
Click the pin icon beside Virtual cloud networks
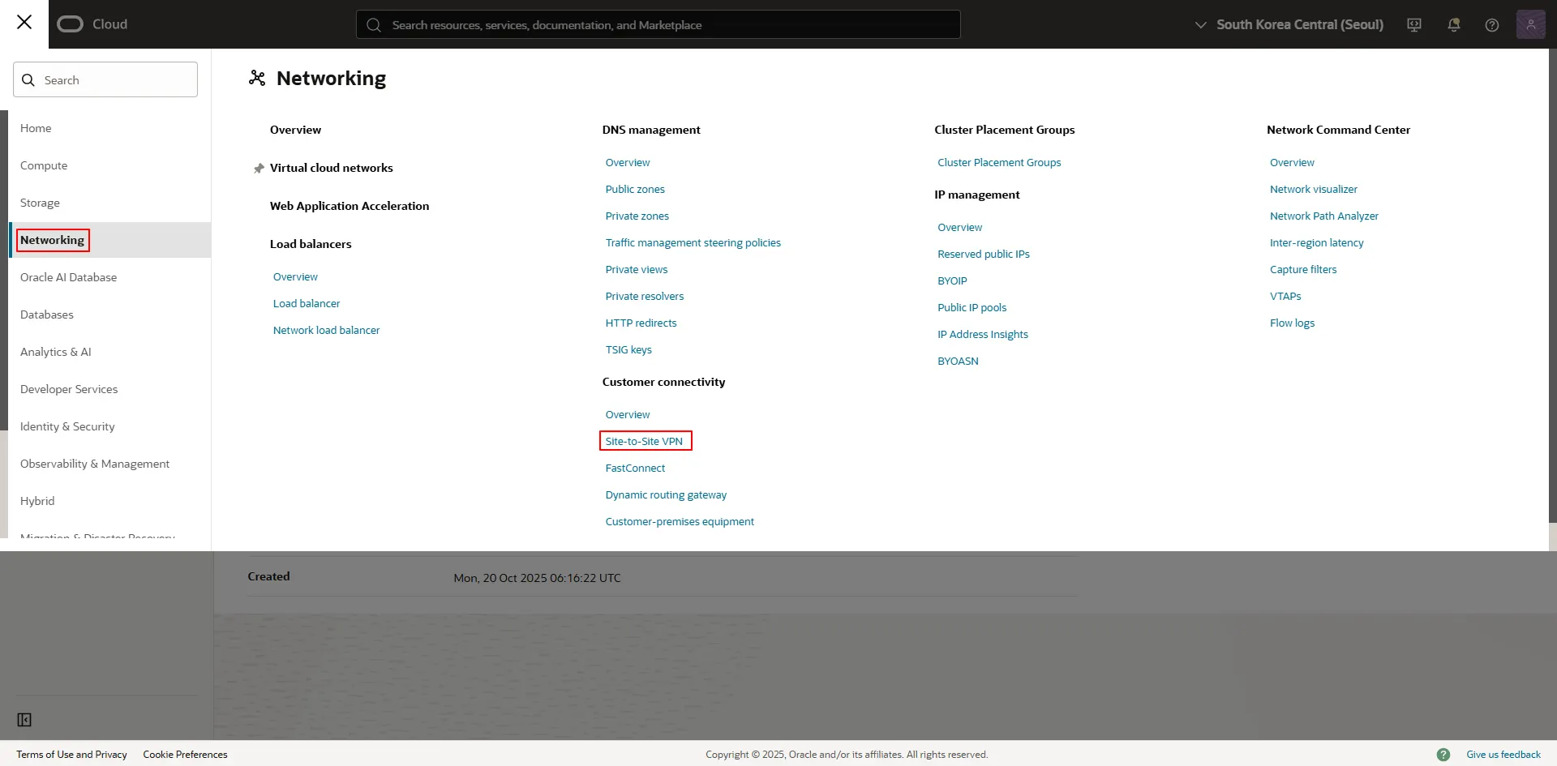coord(259,169)
